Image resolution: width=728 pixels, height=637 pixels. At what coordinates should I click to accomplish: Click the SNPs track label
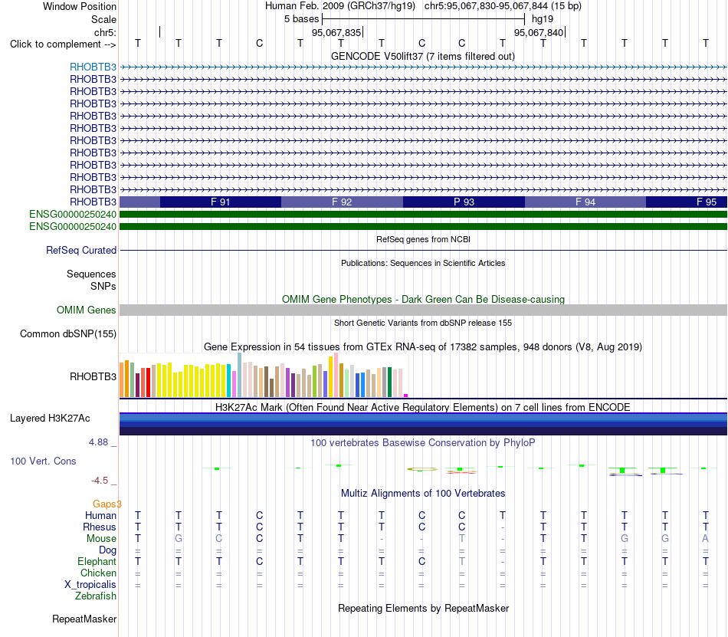[103, 287]
